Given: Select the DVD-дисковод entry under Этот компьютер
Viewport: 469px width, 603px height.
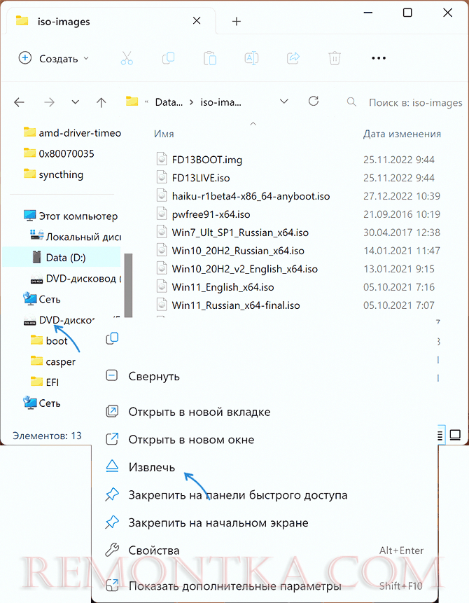Looking at the screenshot, I should coord(76,278).
